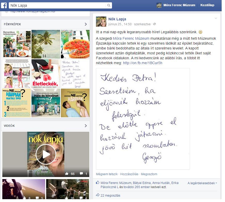Open the blonde woman fashion photo

coord(17,73)
